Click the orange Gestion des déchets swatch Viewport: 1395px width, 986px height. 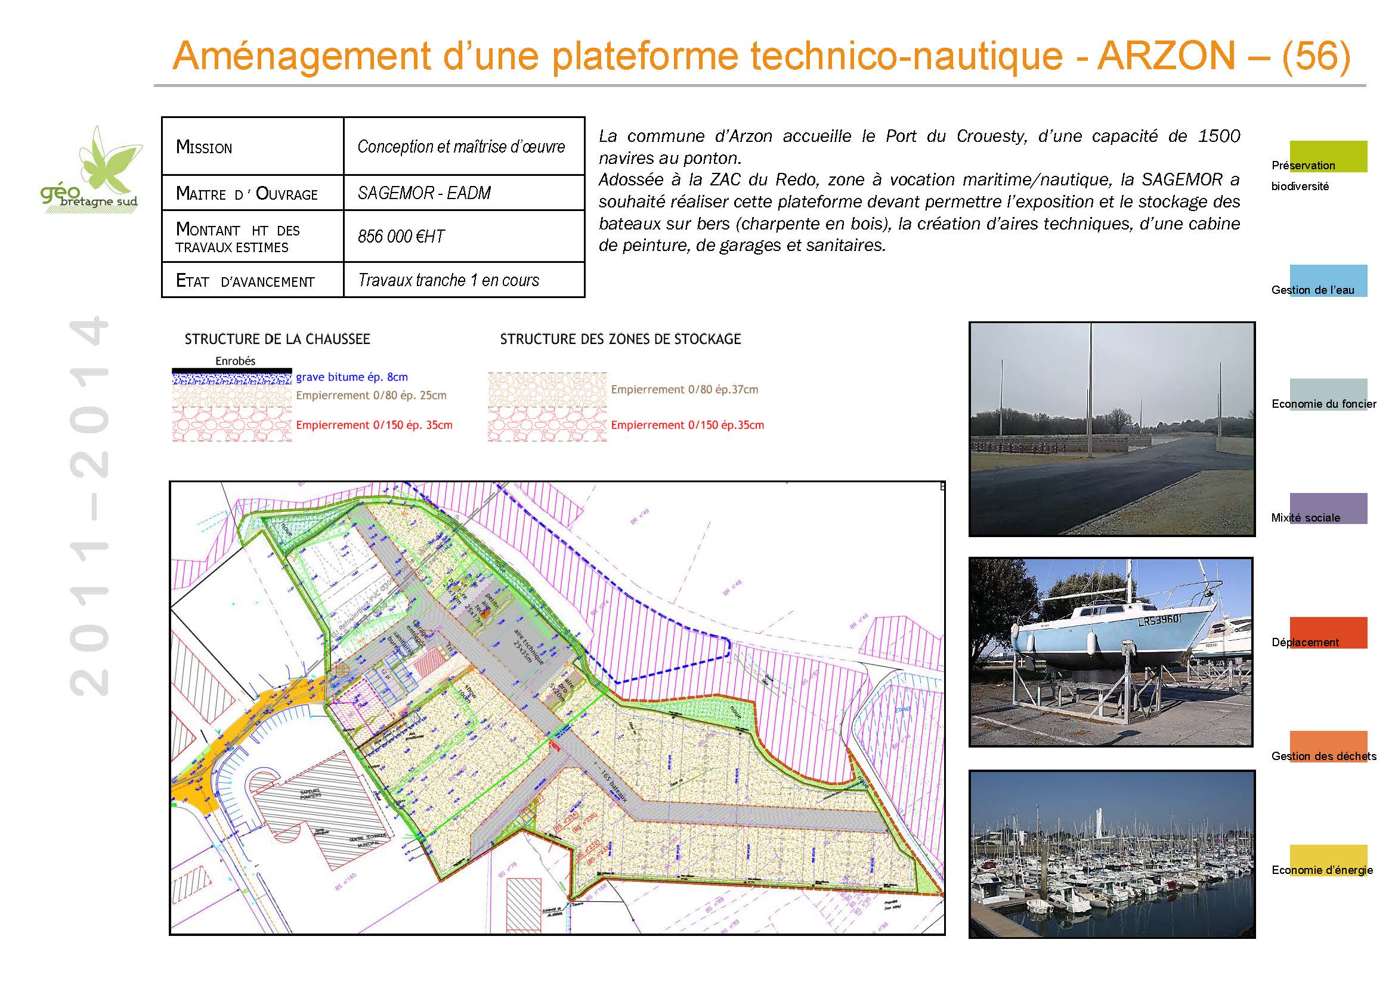coord(1328,747)
